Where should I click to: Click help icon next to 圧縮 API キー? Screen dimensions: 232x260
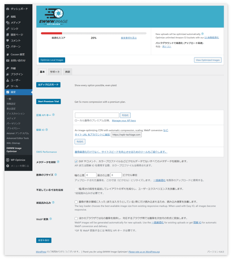coord(53,115)
